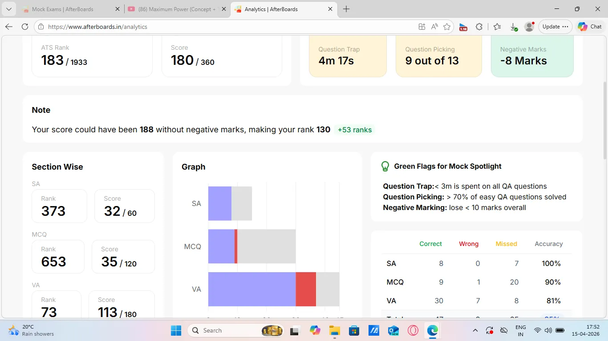Image resolution: width=608 pixels, height=341 pixels.
Task: Open Copilot app from taskbar
Action: [315, 330]
